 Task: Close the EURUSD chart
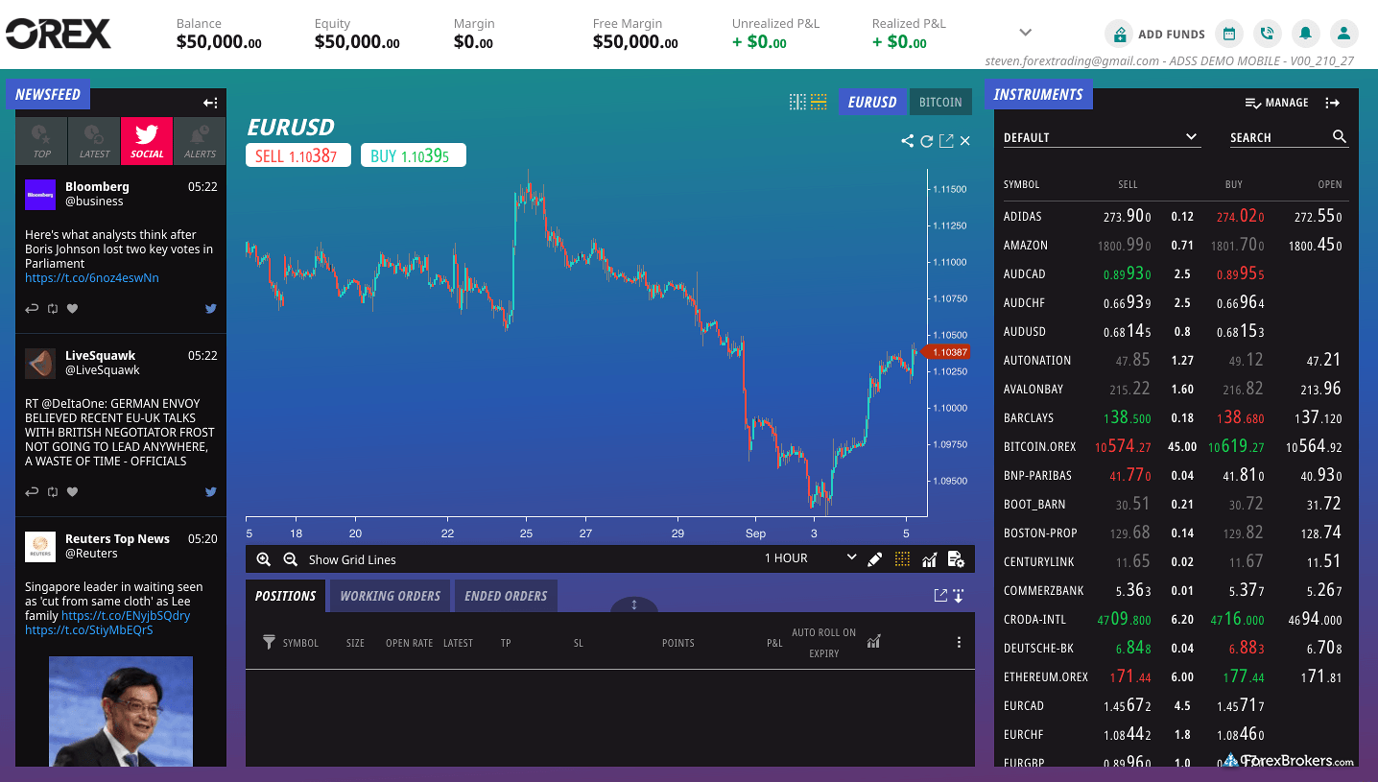965,141
